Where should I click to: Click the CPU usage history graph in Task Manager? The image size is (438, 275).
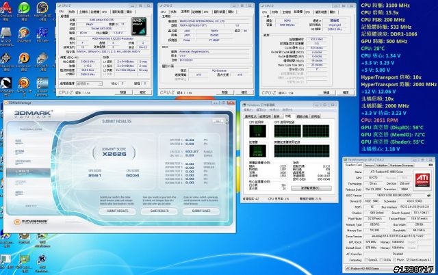tap(302, 131)
